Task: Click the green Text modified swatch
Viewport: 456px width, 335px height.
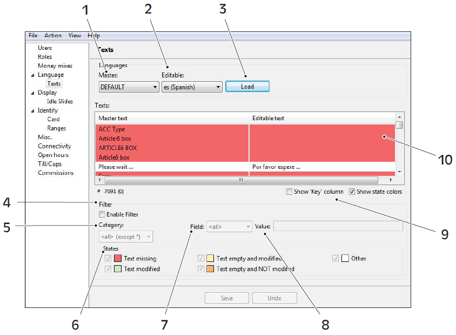Action: click(118, 268)
